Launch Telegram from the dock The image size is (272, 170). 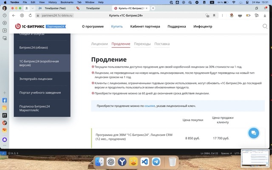(x=156, y=161)
